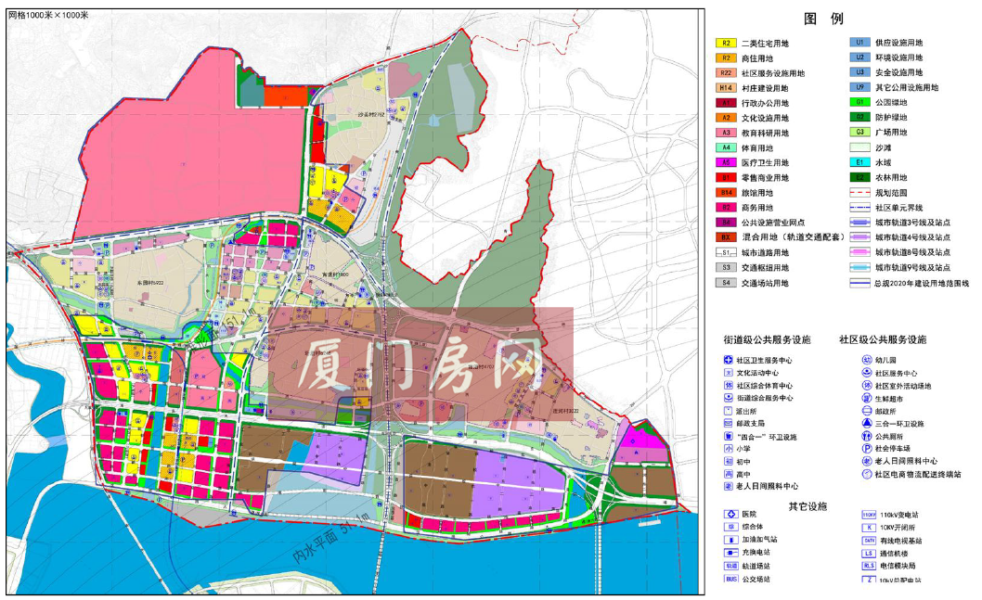Click the BUS 公交场站 legend icon
Image resolution: width=982 pixels, height=600 pixels.
730,579
